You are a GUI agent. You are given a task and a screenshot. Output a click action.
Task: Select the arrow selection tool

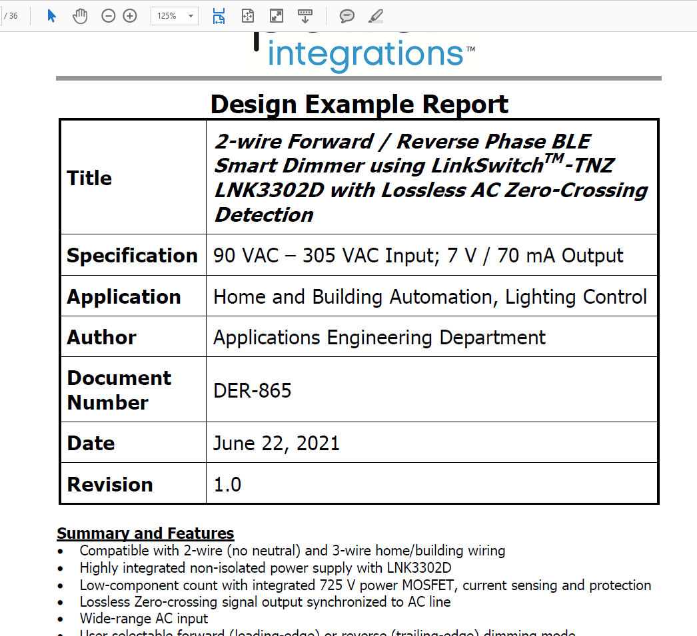pyautogui.click(x=51, y=16)
